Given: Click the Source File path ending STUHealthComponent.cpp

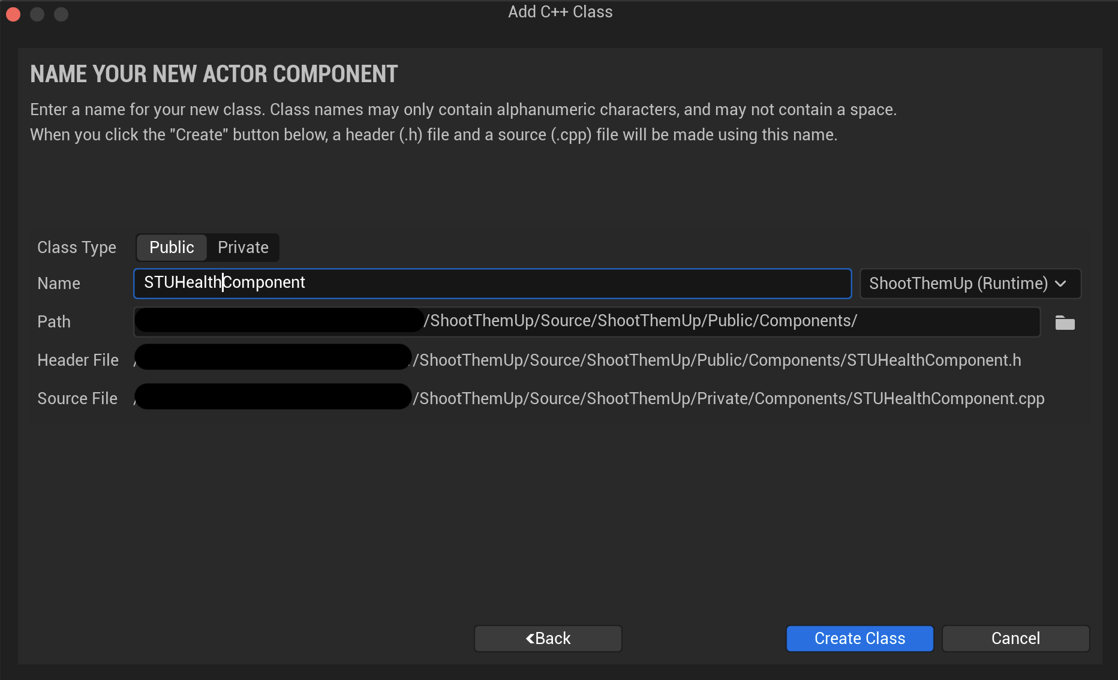Looking at the screenshot, I should click(x=589, y=399).
